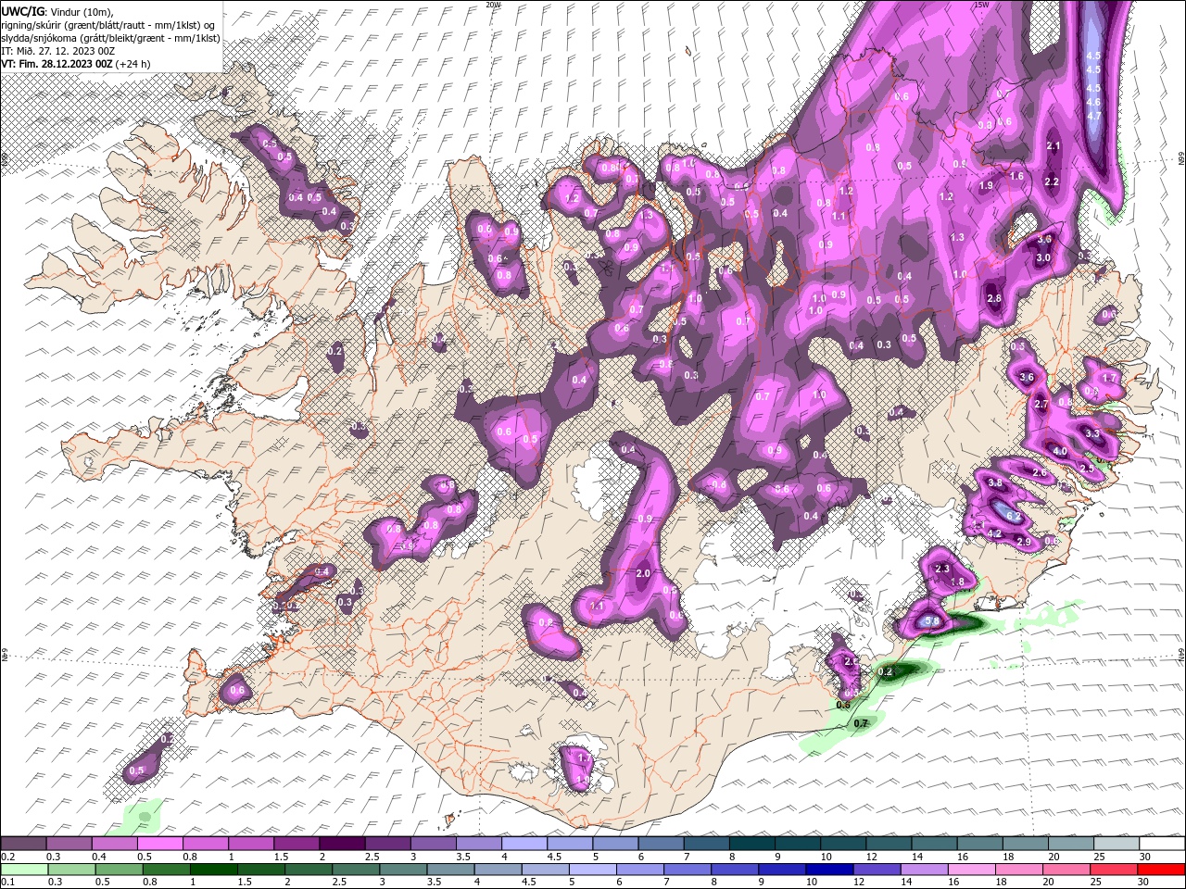Click the 4.7 value in the northeast offshore band
Screen dimensions: 1186x889
coord(1093,116)
